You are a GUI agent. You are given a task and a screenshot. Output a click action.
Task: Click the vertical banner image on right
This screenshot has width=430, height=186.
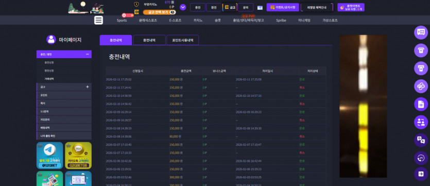coord(363,106)
